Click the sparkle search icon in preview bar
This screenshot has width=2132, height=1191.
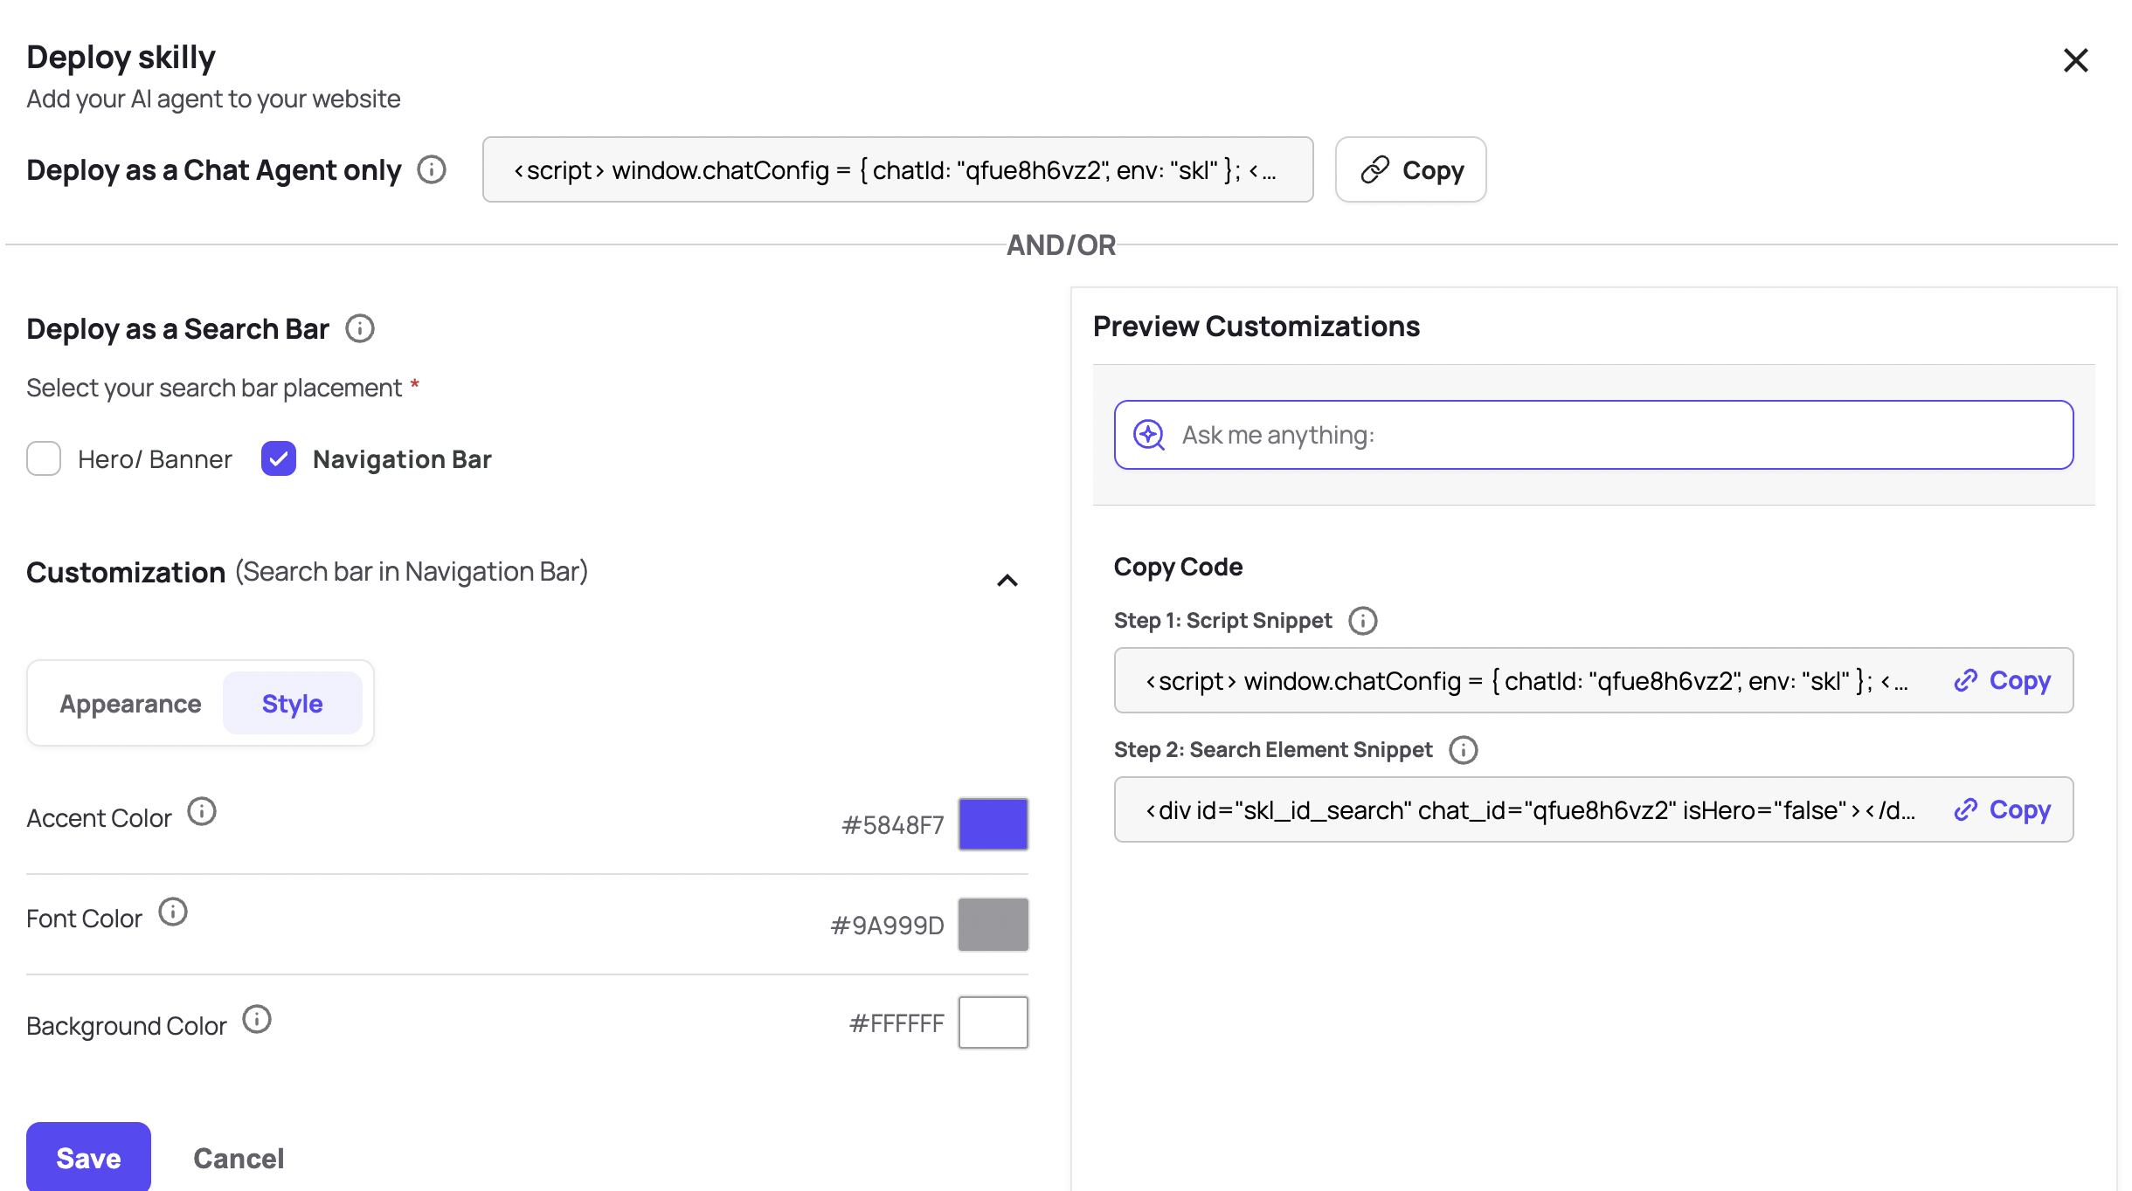tap(1149, 435)
